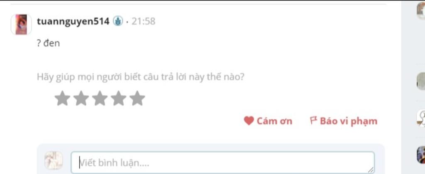Screen dimensions: 425x174
Task: Click the commenter avatar beside the comment box
Action: [54, 160]
